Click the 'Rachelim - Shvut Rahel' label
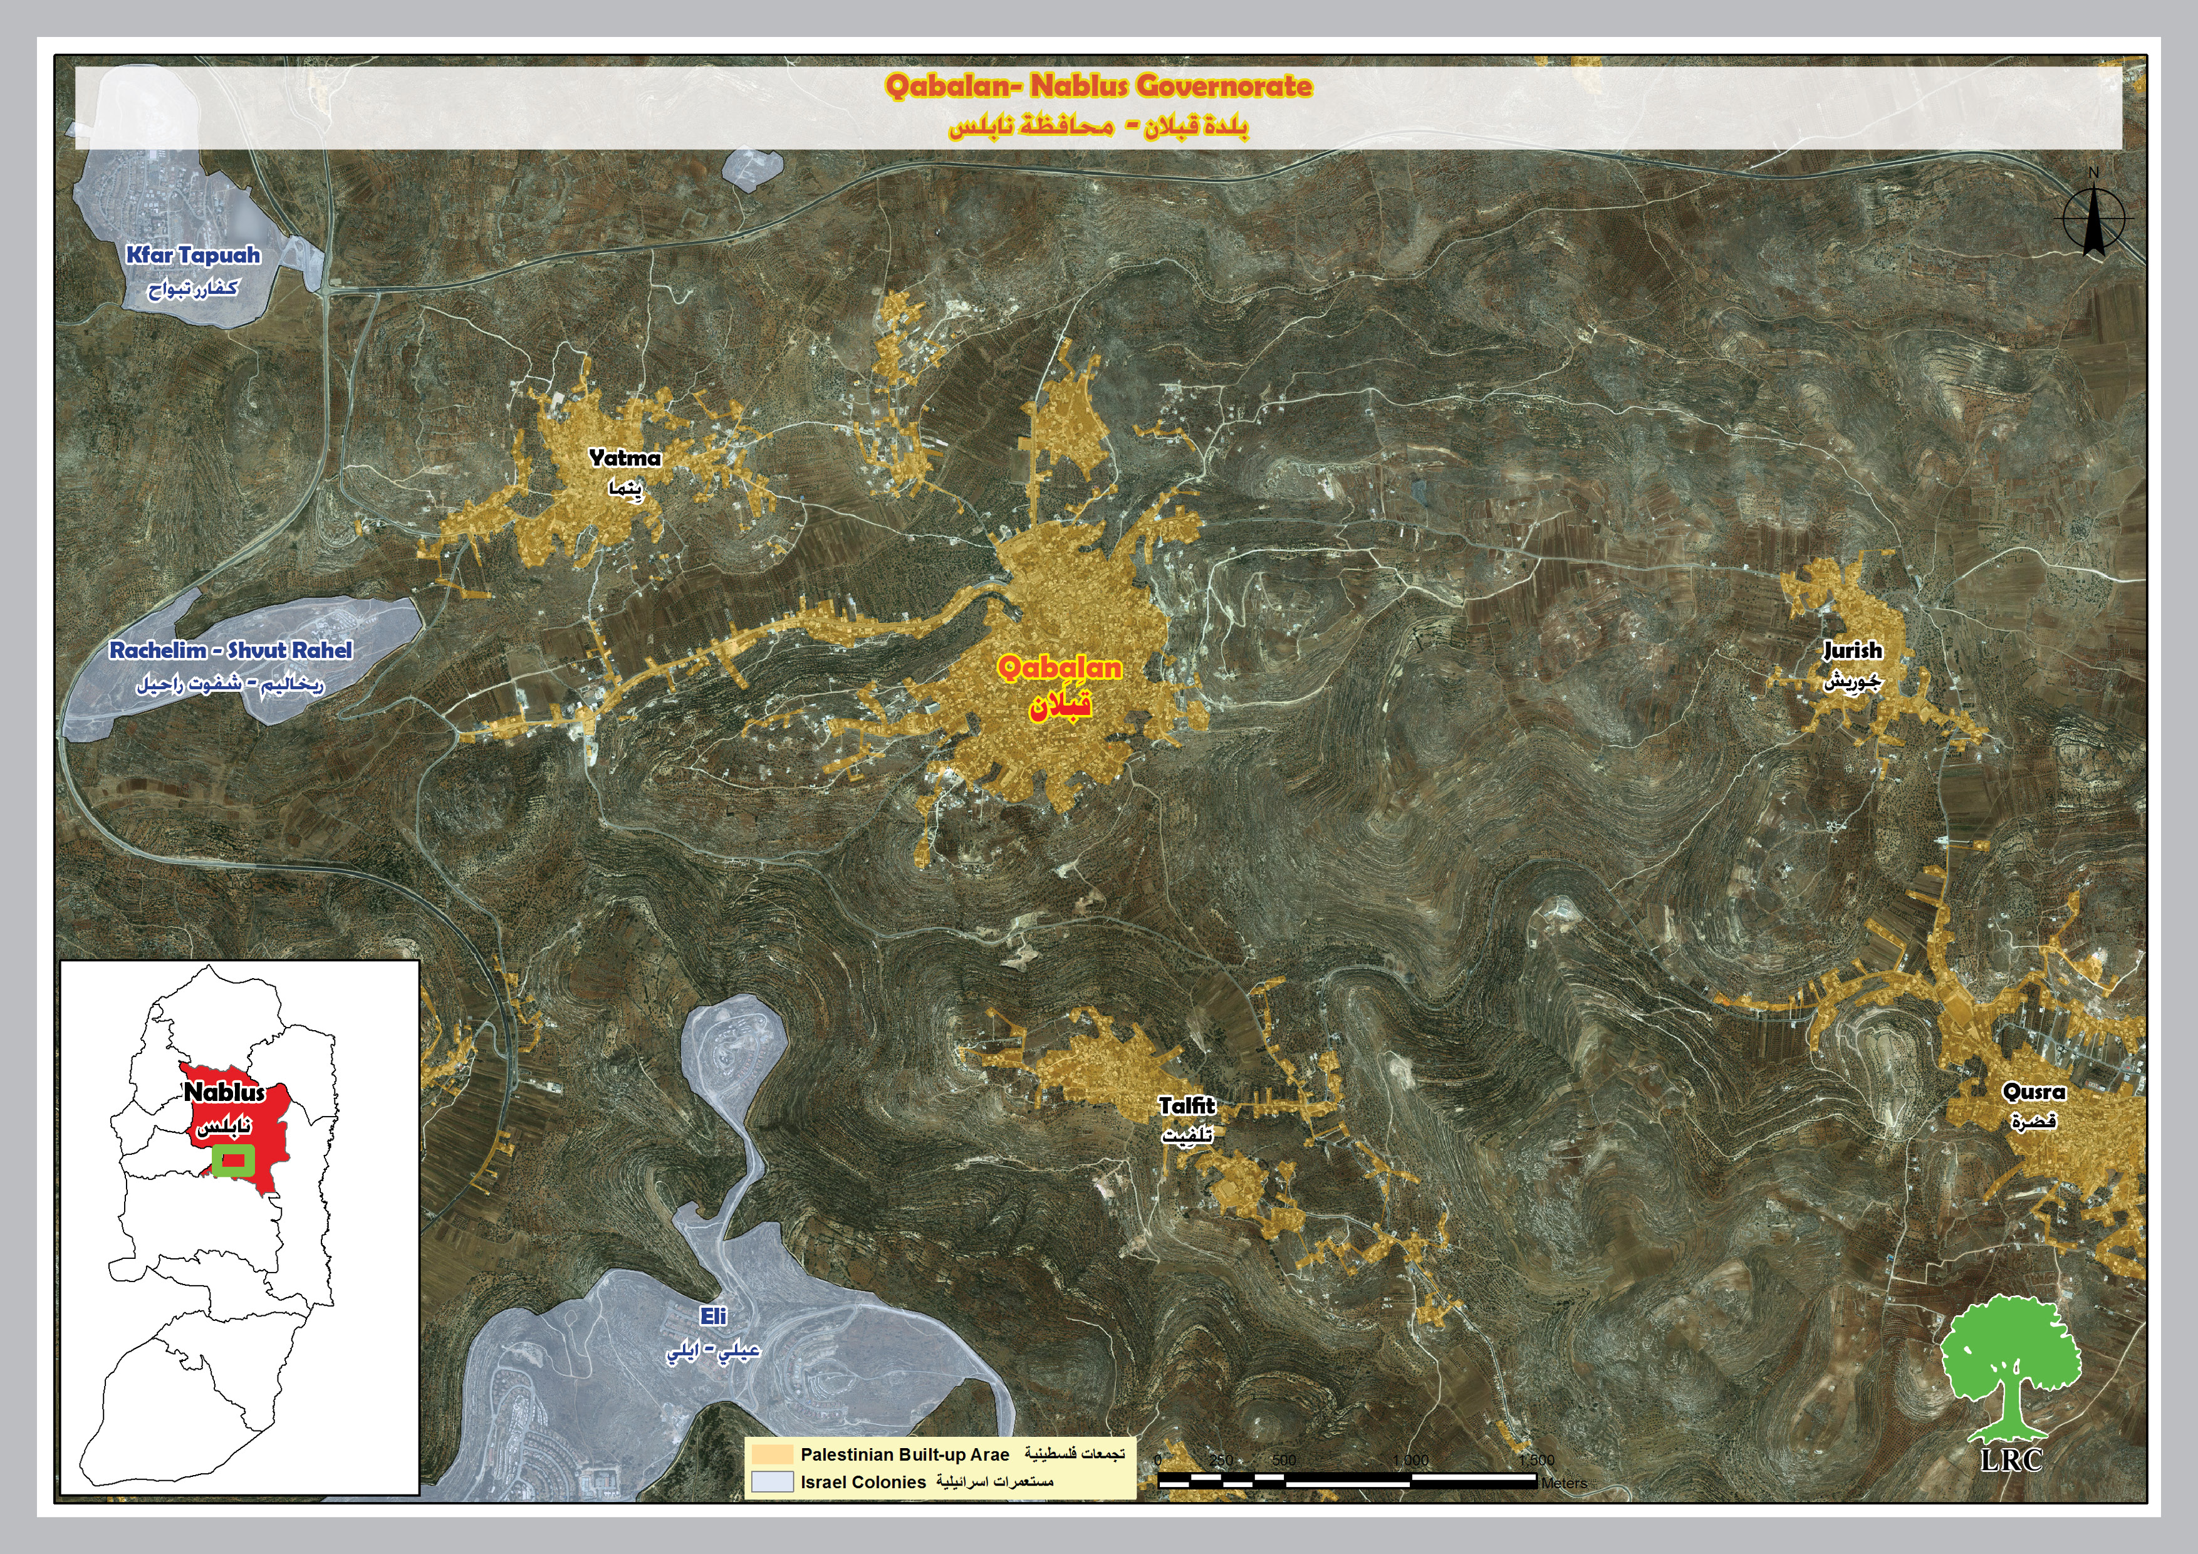This screenshot has width=2198, height=1554. (231, 650)
